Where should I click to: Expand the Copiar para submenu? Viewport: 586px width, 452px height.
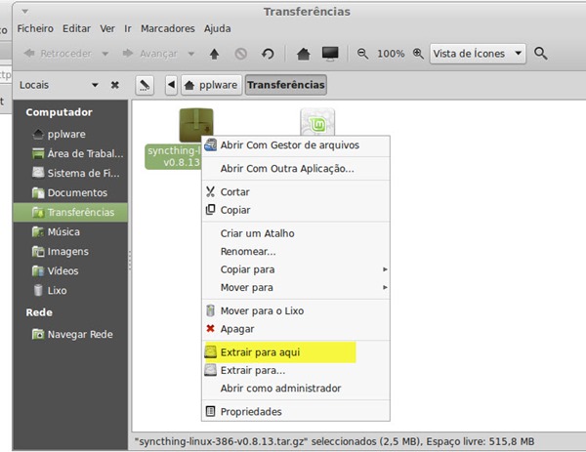click(x=296, y=269)
